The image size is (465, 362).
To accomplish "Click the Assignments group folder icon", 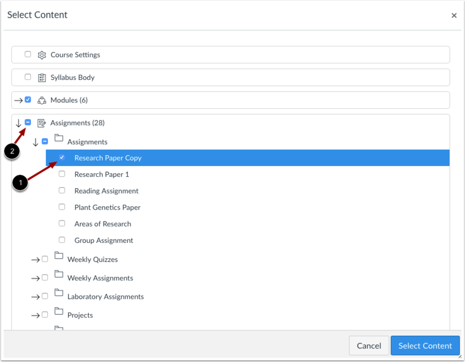I will (59, 138).
